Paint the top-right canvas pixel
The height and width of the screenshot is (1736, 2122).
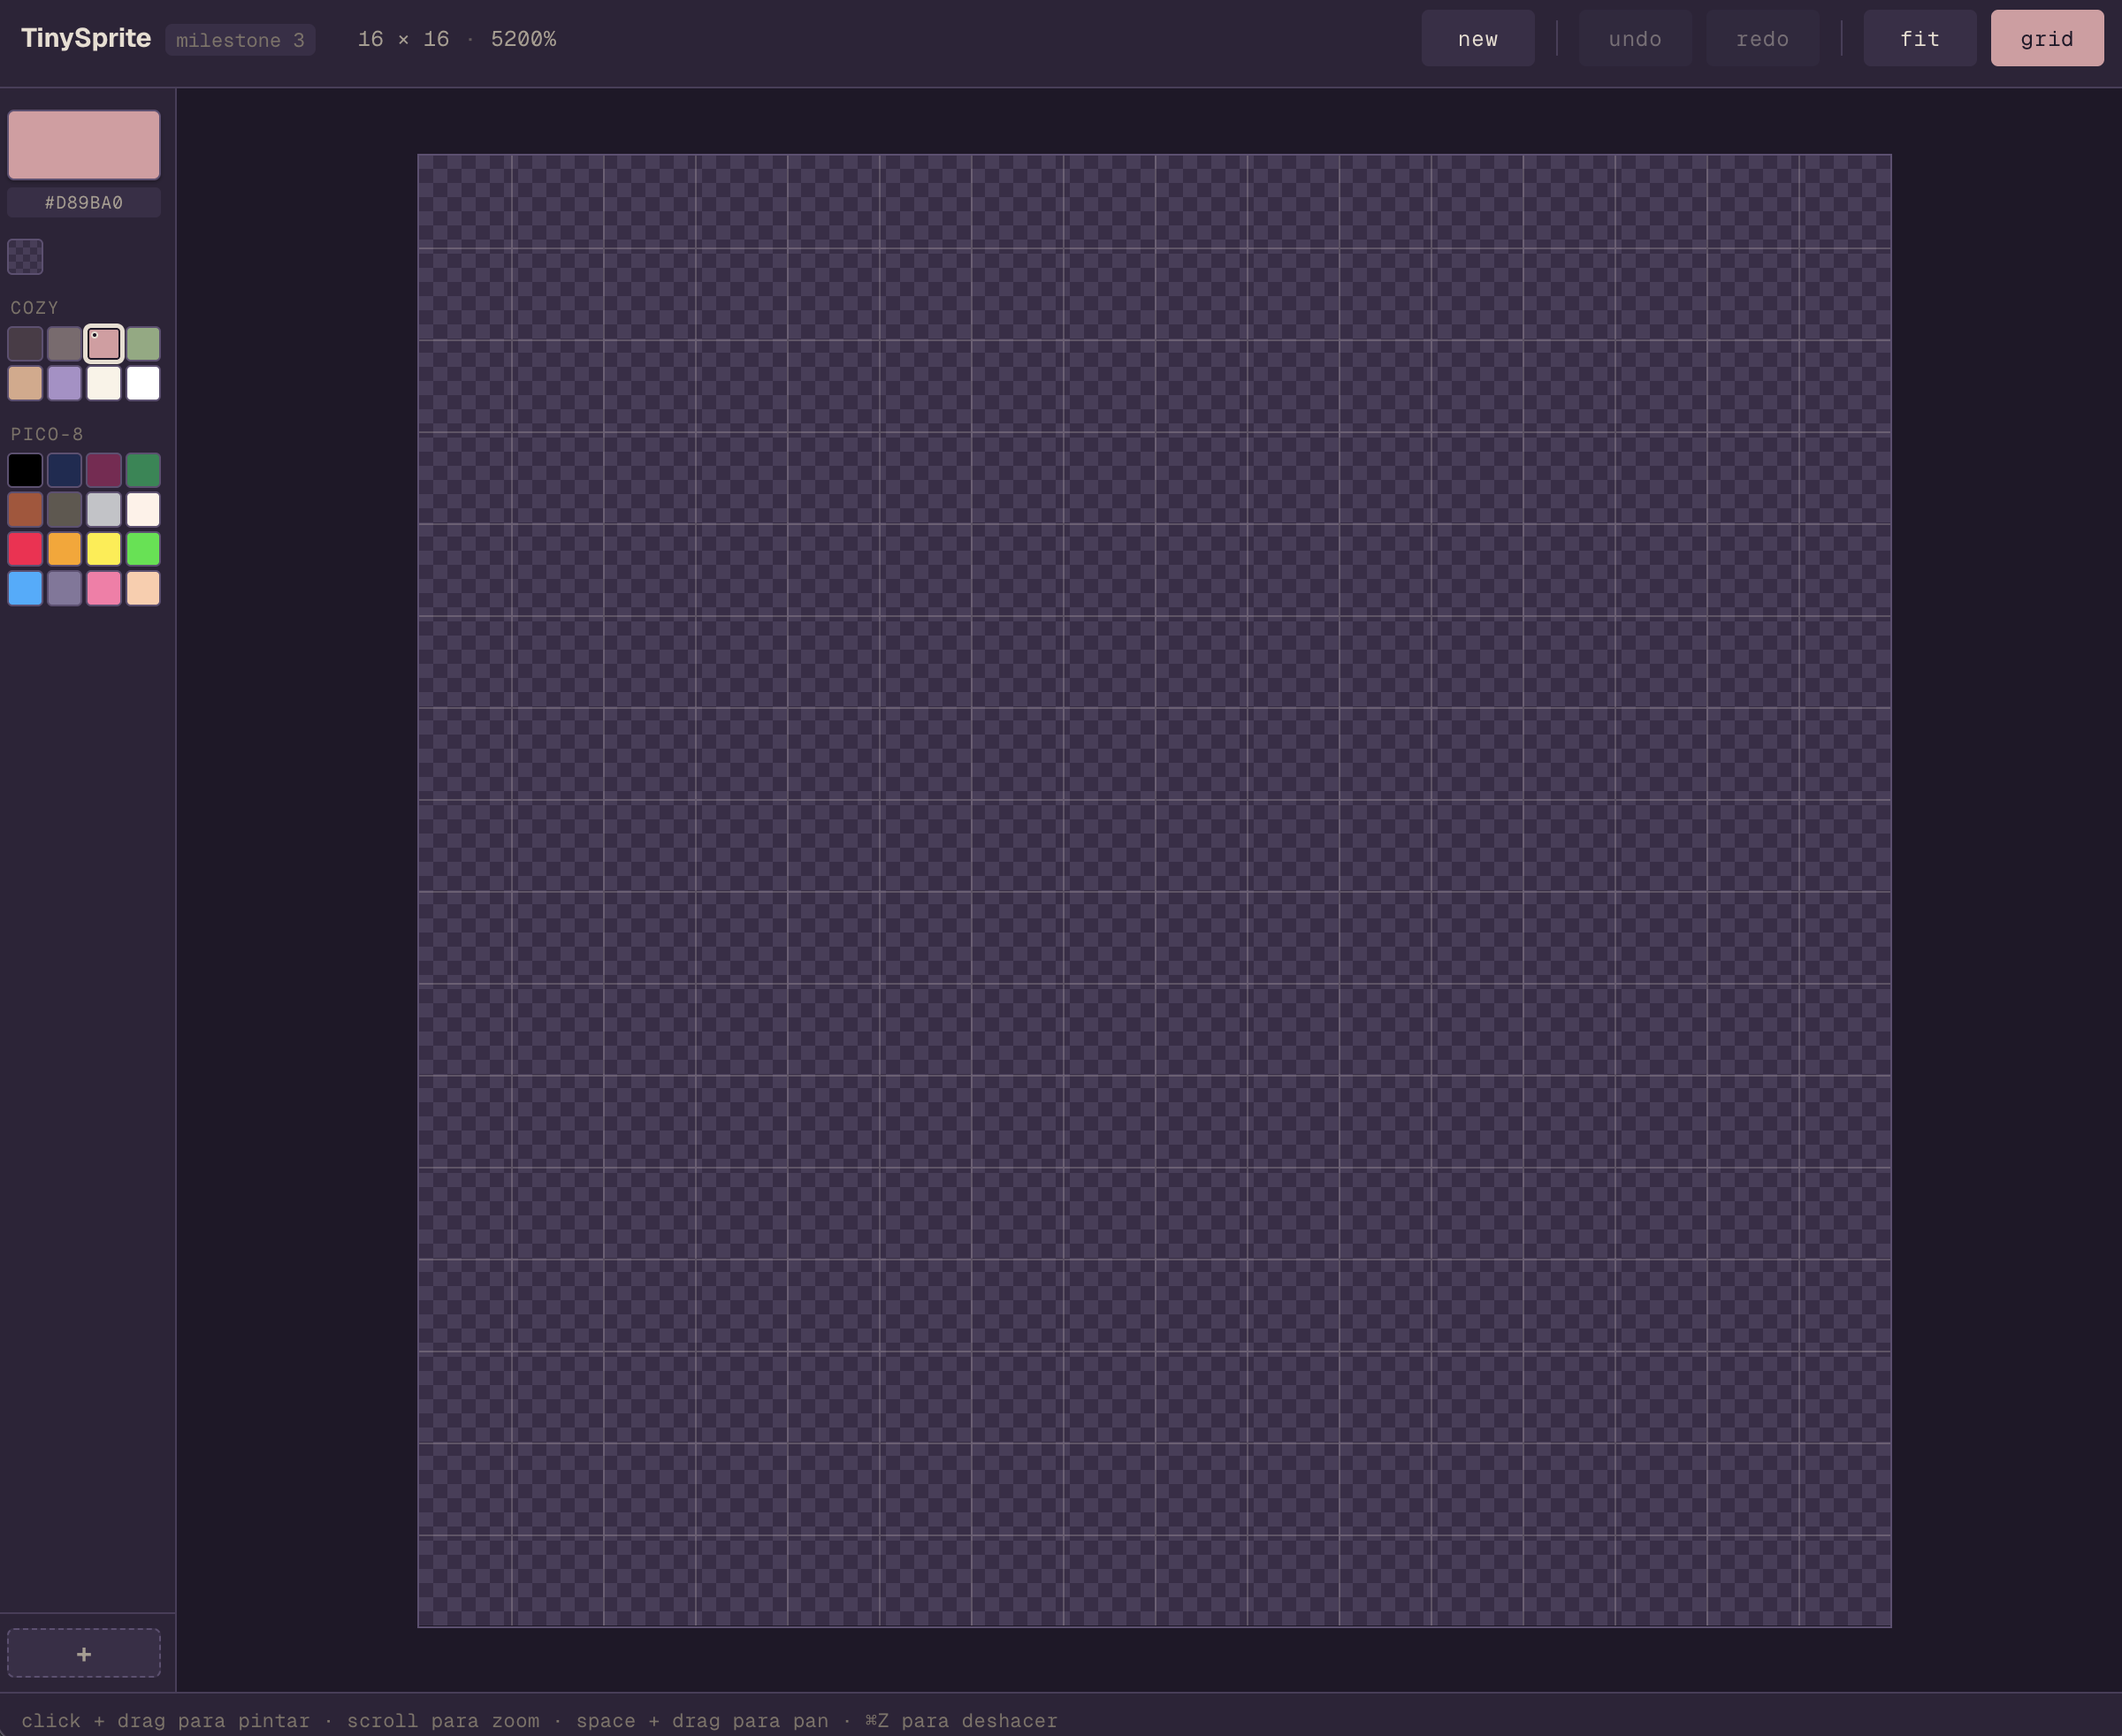[x=1845, y=201]
